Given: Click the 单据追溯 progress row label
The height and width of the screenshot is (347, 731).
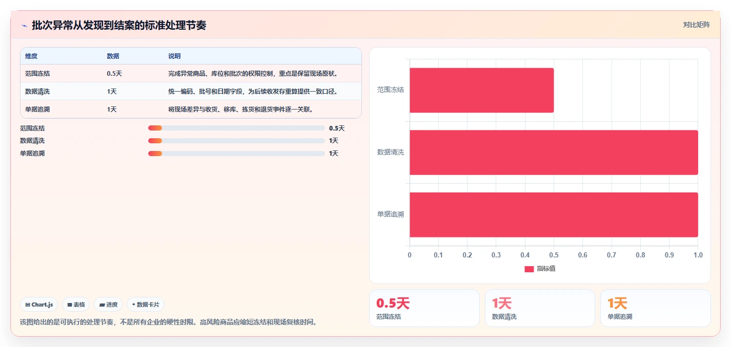Looking at the screenshot, I should [32, 154].
